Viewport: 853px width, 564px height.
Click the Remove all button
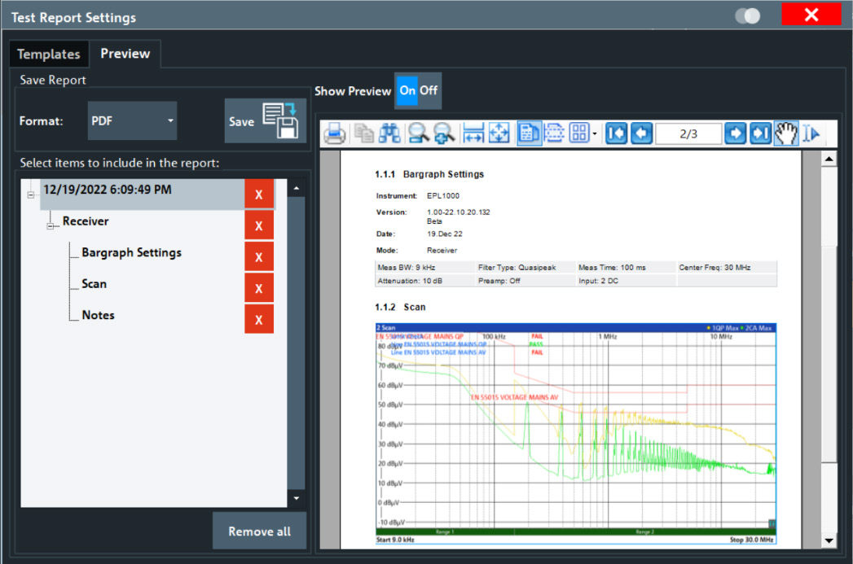(259, 531)
